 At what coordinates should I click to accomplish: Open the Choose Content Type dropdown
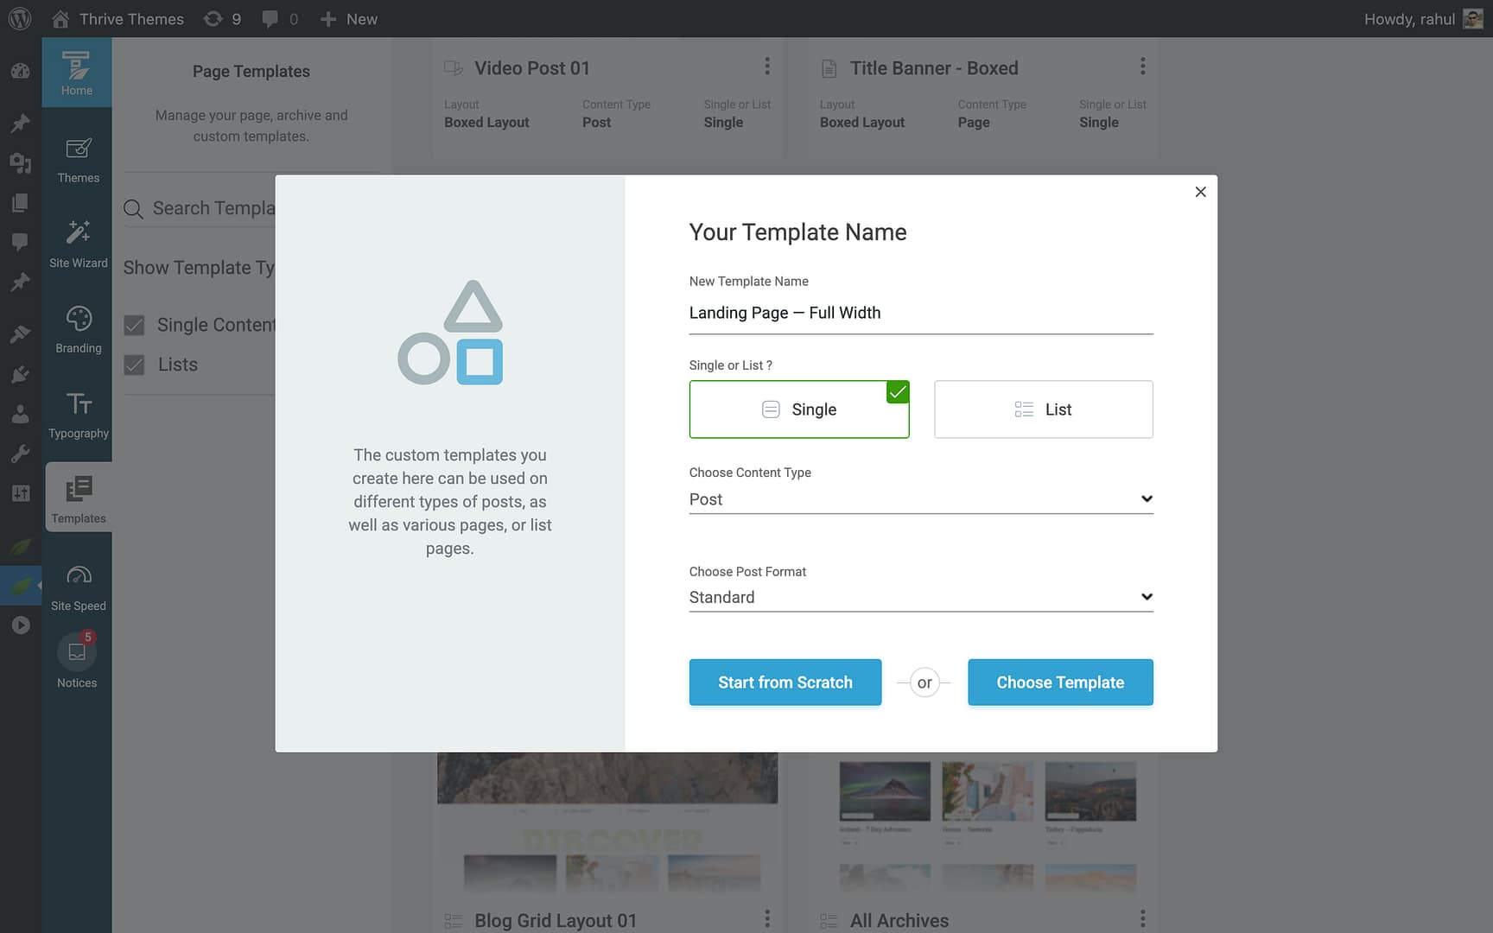click(919, 498)
